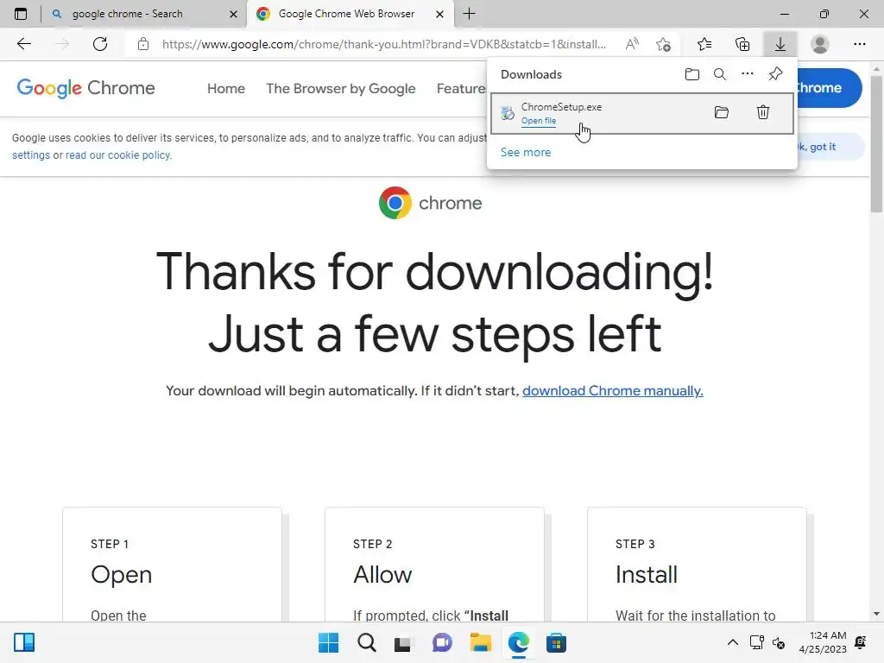The image size is (884, 663).
Task: Open read our cookie policy link
Action: tap(118, 155)
